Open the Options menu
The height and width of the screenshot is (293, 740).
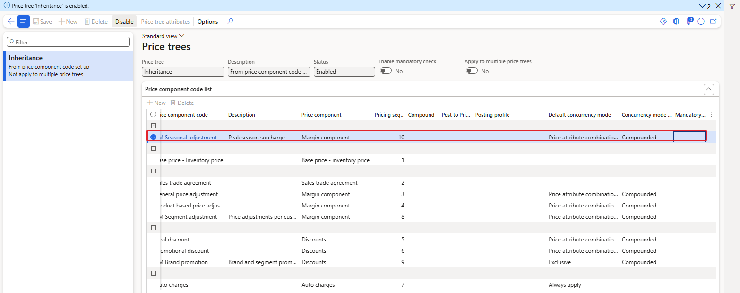coord(208,22)
